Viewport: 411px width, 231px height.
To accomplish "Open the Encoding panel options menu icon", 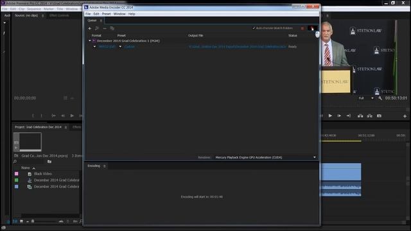I will coord(104,166).
